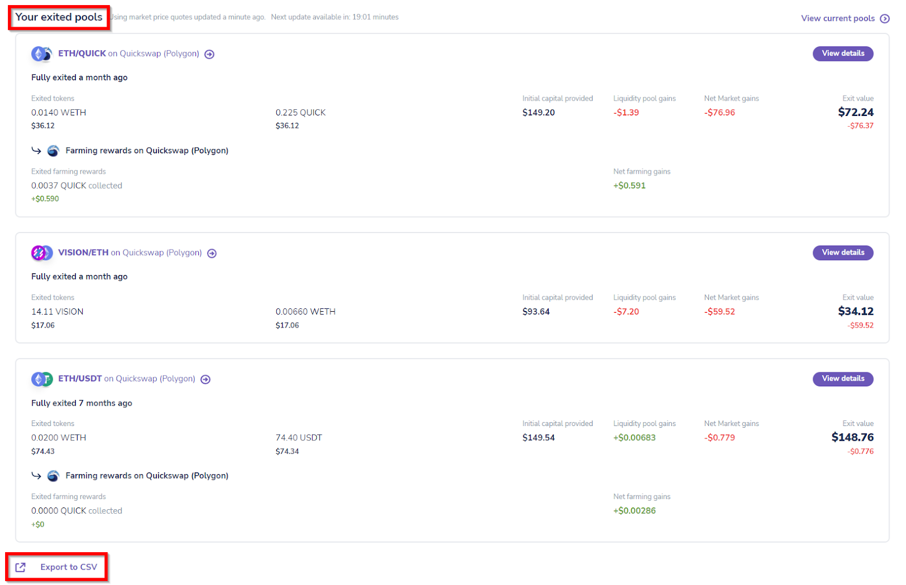
Task: Click the ETH/QUICK exit value $72.24
Action: pos(856,113)
